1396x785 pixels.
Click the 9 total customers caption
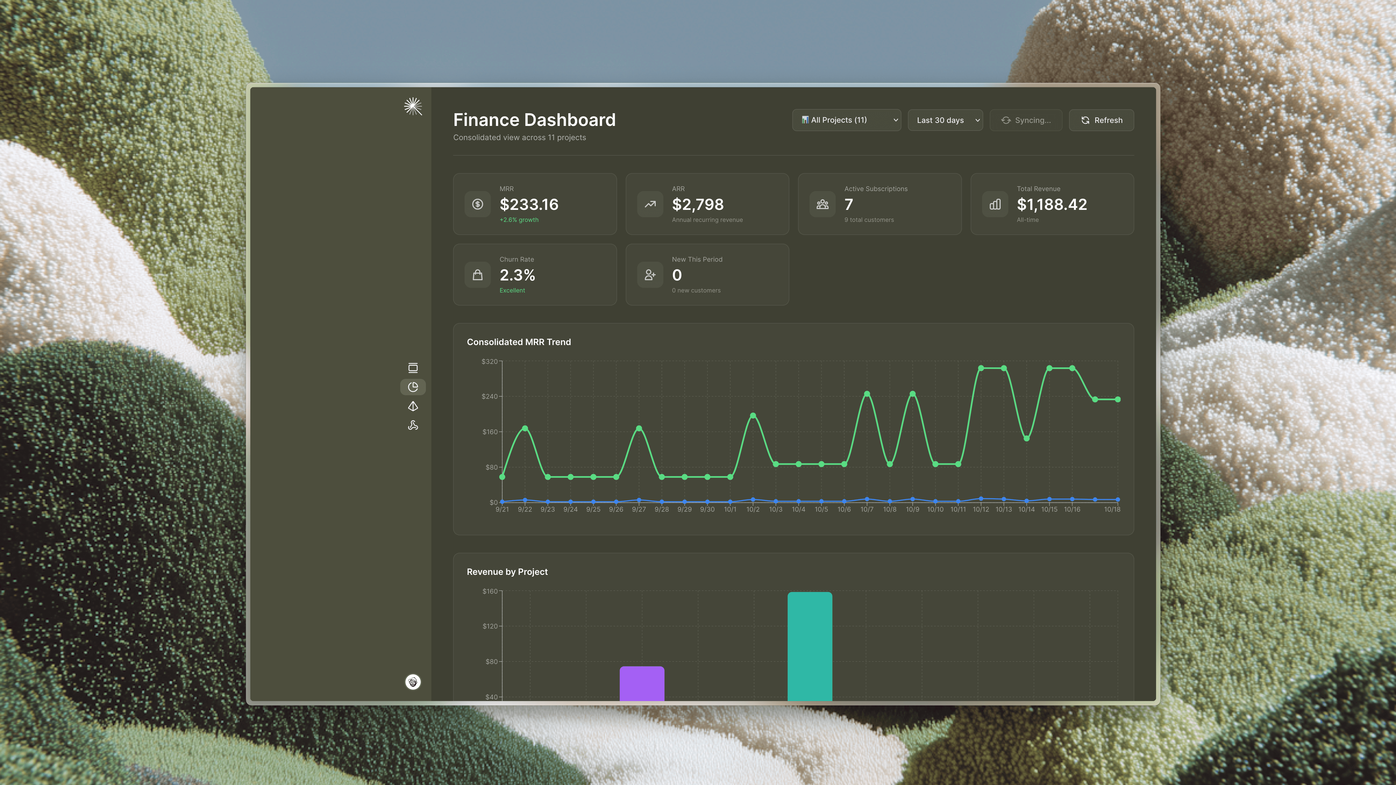[869, 220]
